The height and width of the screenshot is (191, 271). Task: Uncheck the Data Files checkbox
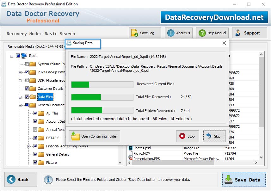point(27,97)
